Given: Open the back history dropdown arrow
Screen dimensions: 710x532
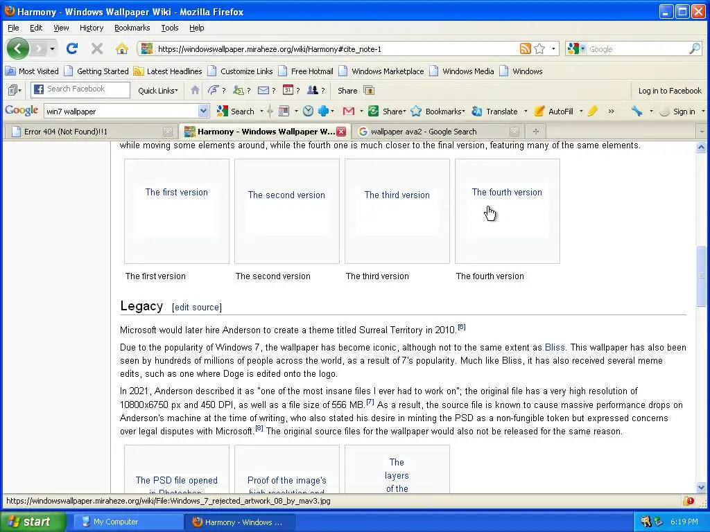Looking at the screenshot, I should 53,48.
